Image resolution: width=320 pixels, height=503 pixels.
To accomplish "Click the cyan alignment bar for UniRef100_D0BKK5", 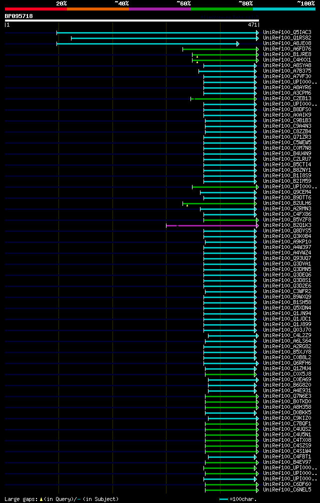I will pyautogui.click(x=230, y=413).
